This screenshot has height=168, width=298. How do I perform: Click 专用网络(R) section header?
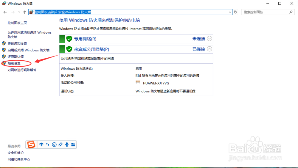click(136, 39)
